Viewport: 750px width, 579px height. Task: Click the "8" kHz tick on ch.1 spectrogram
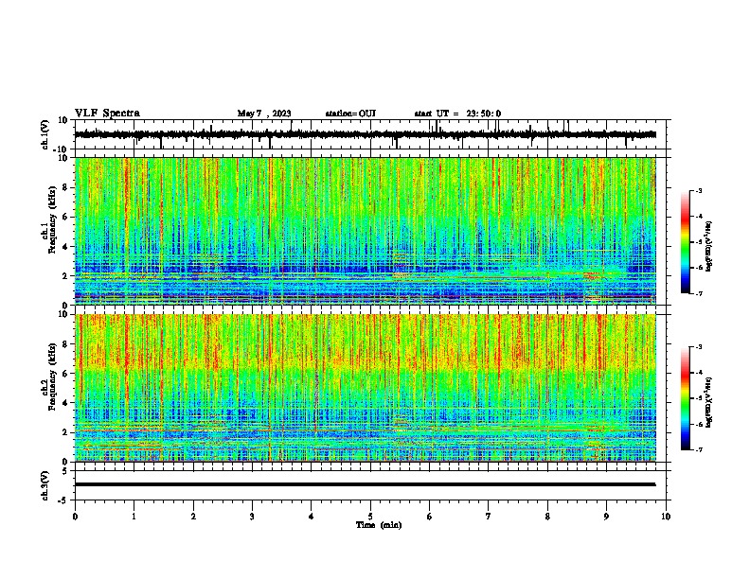point(65,187)
